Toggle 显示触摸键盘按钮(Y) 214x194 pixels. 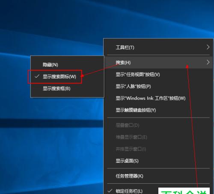point(159,110)
